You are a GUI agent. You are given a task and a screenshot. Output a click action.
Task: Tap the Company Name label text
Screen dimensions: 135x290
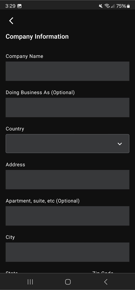(x=24, y=56)
